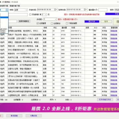Image resolution: width=119 pixels, height=119 pixels.
Task: Click the 播放量大于 input field
Action: pyautogui.click(x=103, y=10)
